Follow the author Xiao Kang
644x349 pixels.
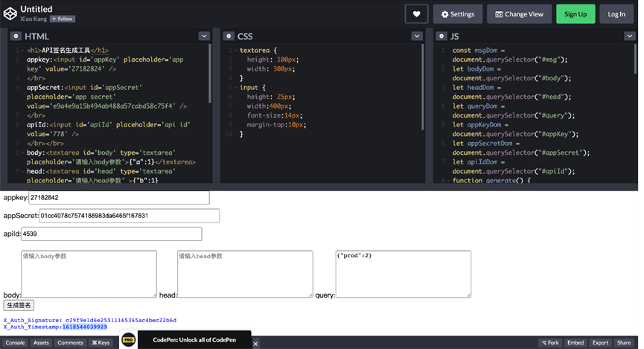click(x=63, y=19)
